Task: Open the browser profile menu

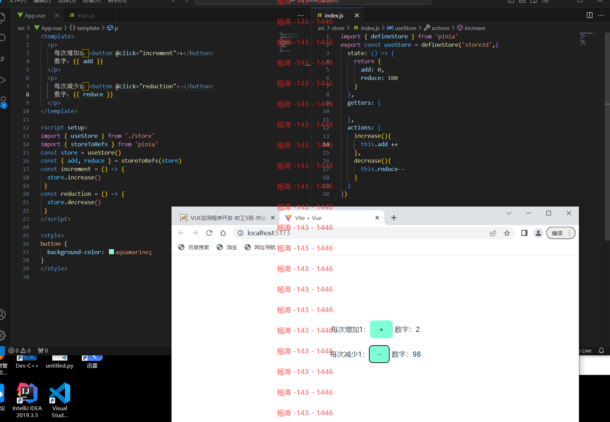Action: coord(538,233)
